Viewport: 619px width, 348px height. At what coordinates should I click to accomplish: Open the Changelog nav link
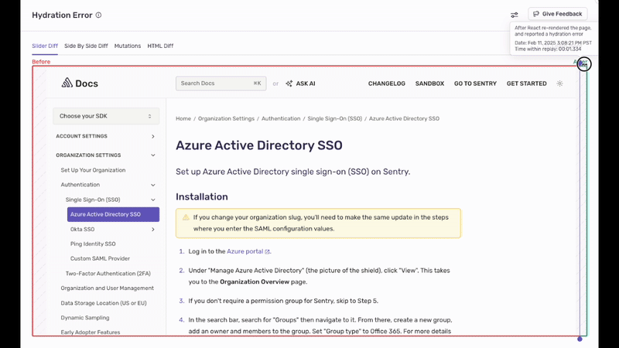click(x=386, y=84)
